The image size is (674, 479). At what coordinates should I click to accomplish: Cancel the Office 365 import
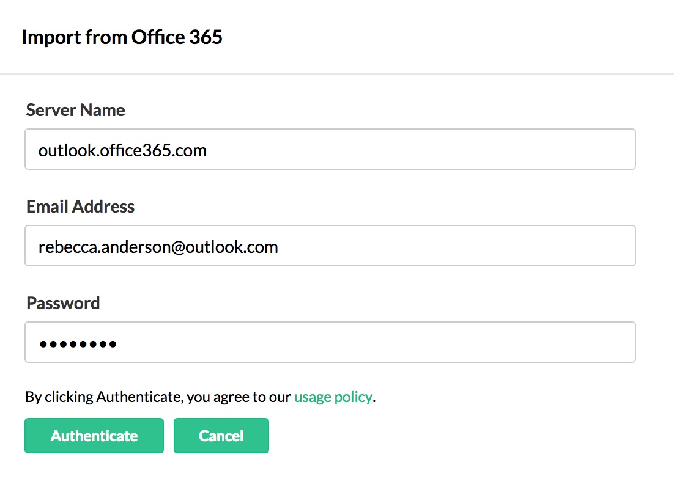221,436
